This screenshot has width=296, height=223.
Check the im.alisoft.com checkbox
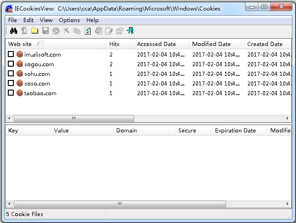11,54
